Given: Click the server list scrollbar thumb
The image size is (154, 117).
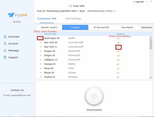Looking at the screenshot, I should 151,44.
